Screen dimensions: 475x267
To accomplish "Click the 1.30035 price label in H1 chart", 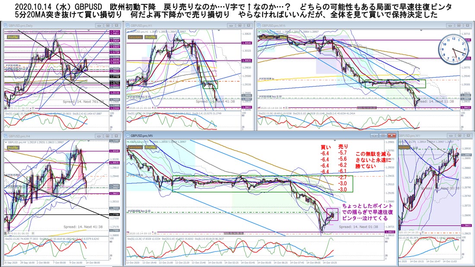I will [x=246, y=60].
